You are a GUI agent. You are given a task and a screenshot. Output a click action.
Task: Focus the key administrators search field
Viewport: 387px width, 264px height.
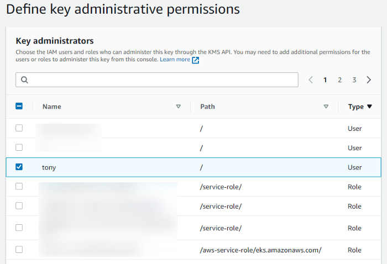(160, 80)
